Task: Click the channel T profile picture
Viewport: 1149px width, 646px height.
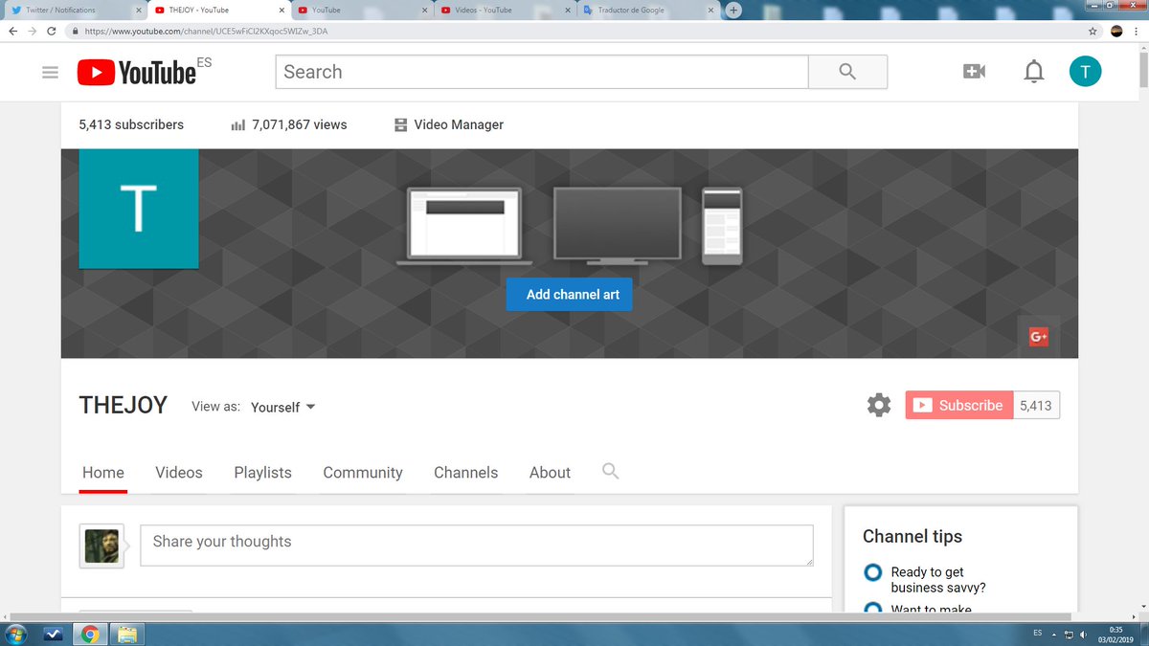Action: pos(139,209)
